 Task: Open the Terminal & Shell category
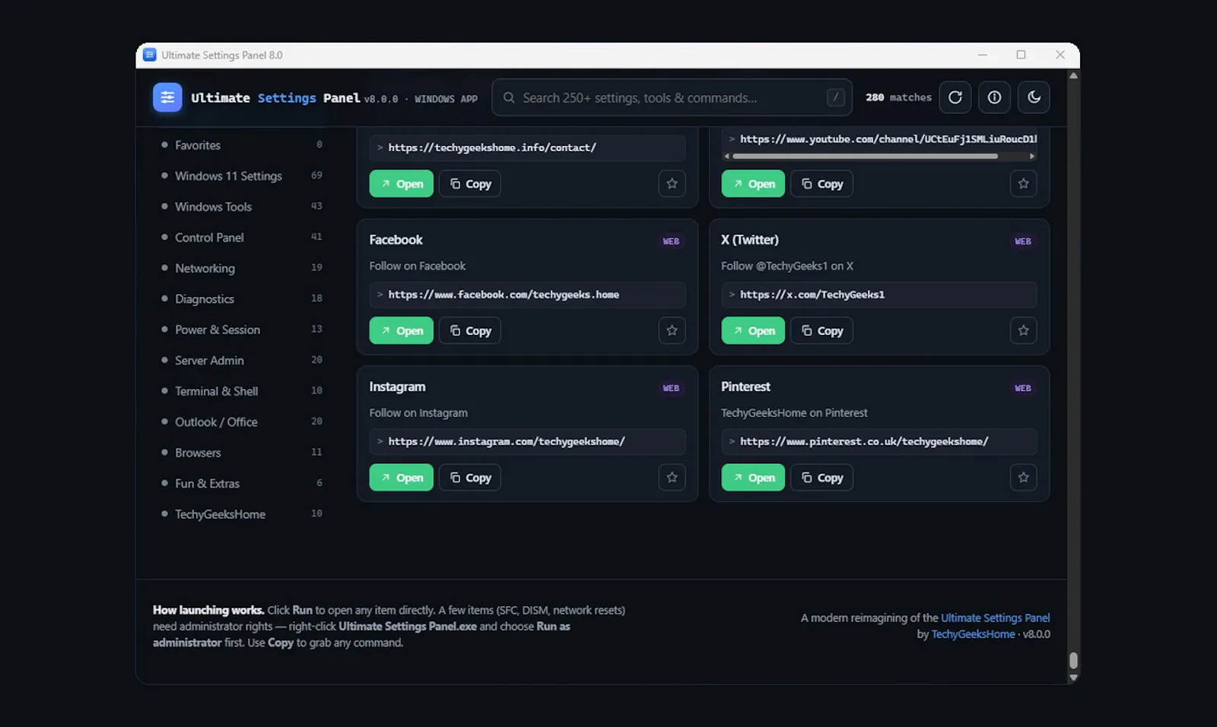[x=242, y=391]
